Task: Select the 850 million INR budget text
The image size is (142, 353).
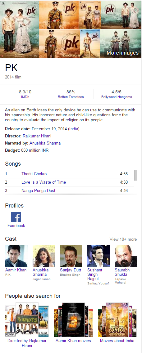Action: click(x=35, y=150)
